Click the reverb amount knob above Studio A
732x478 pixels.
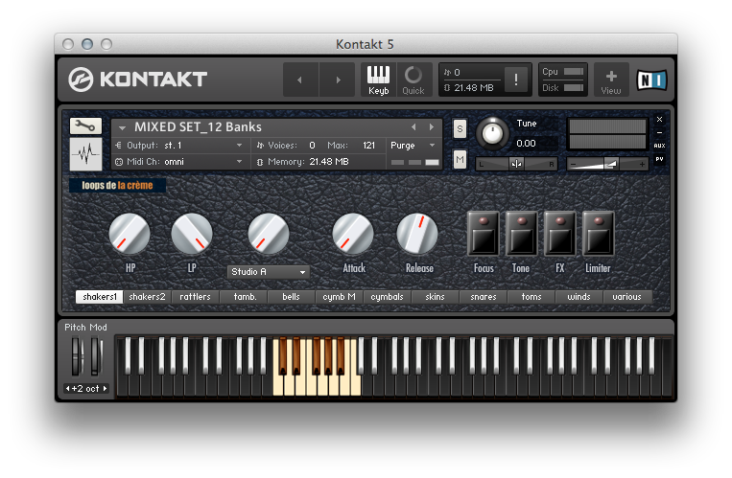pyautogui.click(x=269, y=234)
